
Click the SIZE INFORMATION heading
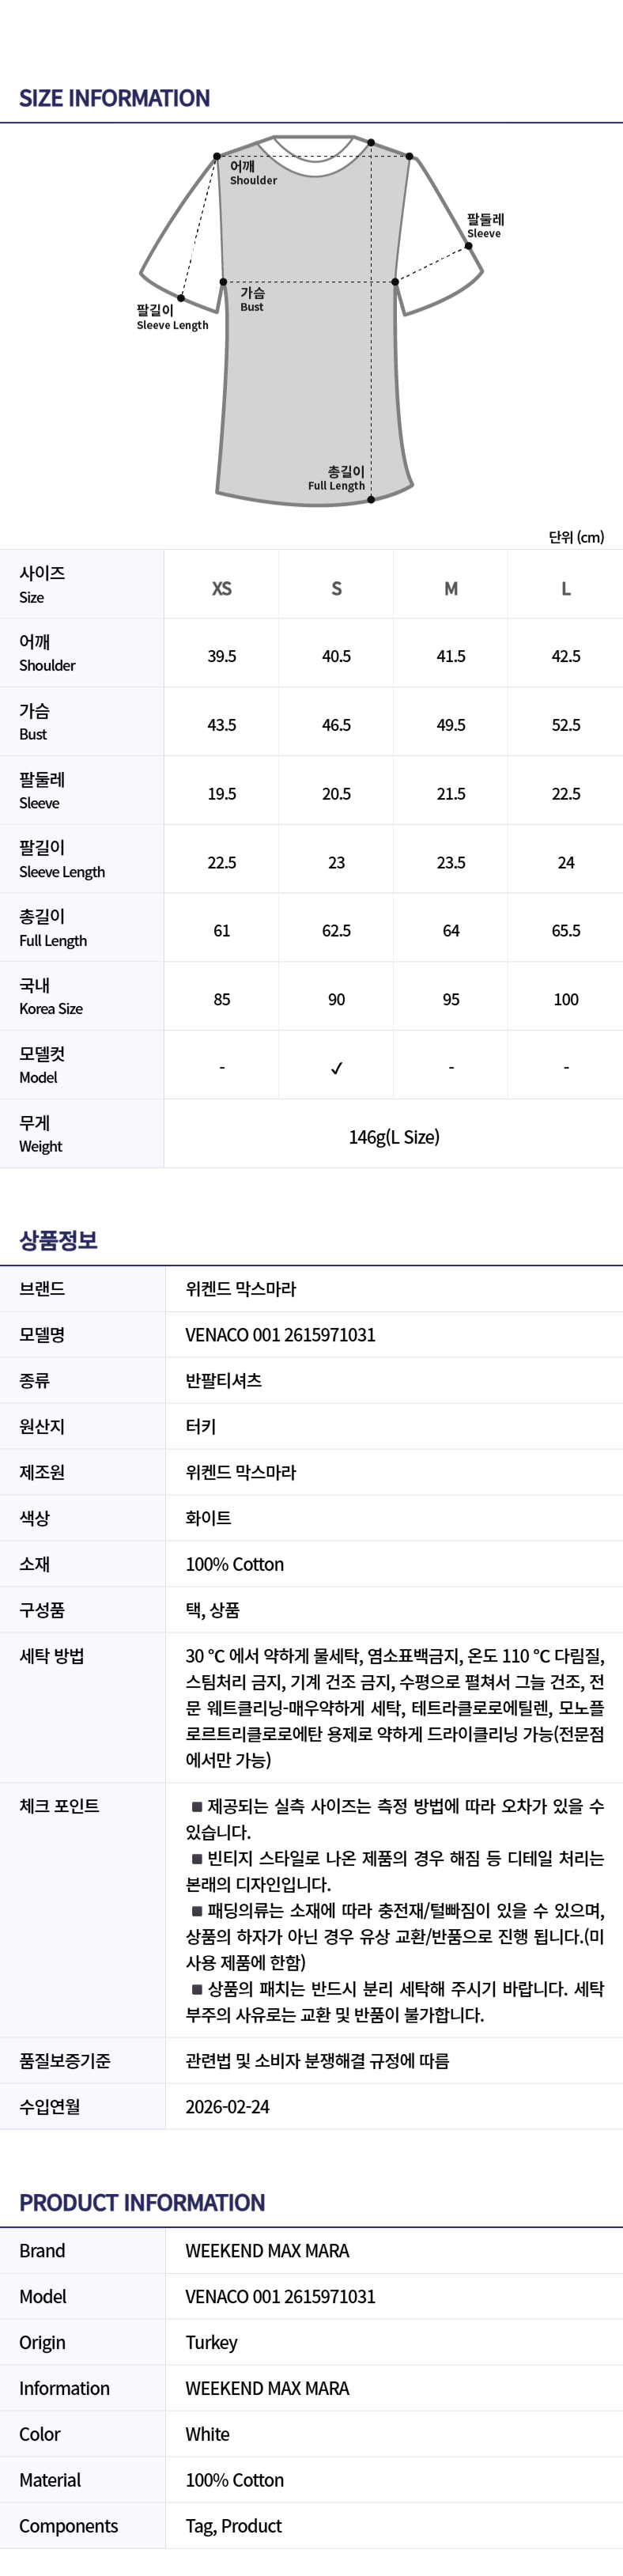pos(114,98)
